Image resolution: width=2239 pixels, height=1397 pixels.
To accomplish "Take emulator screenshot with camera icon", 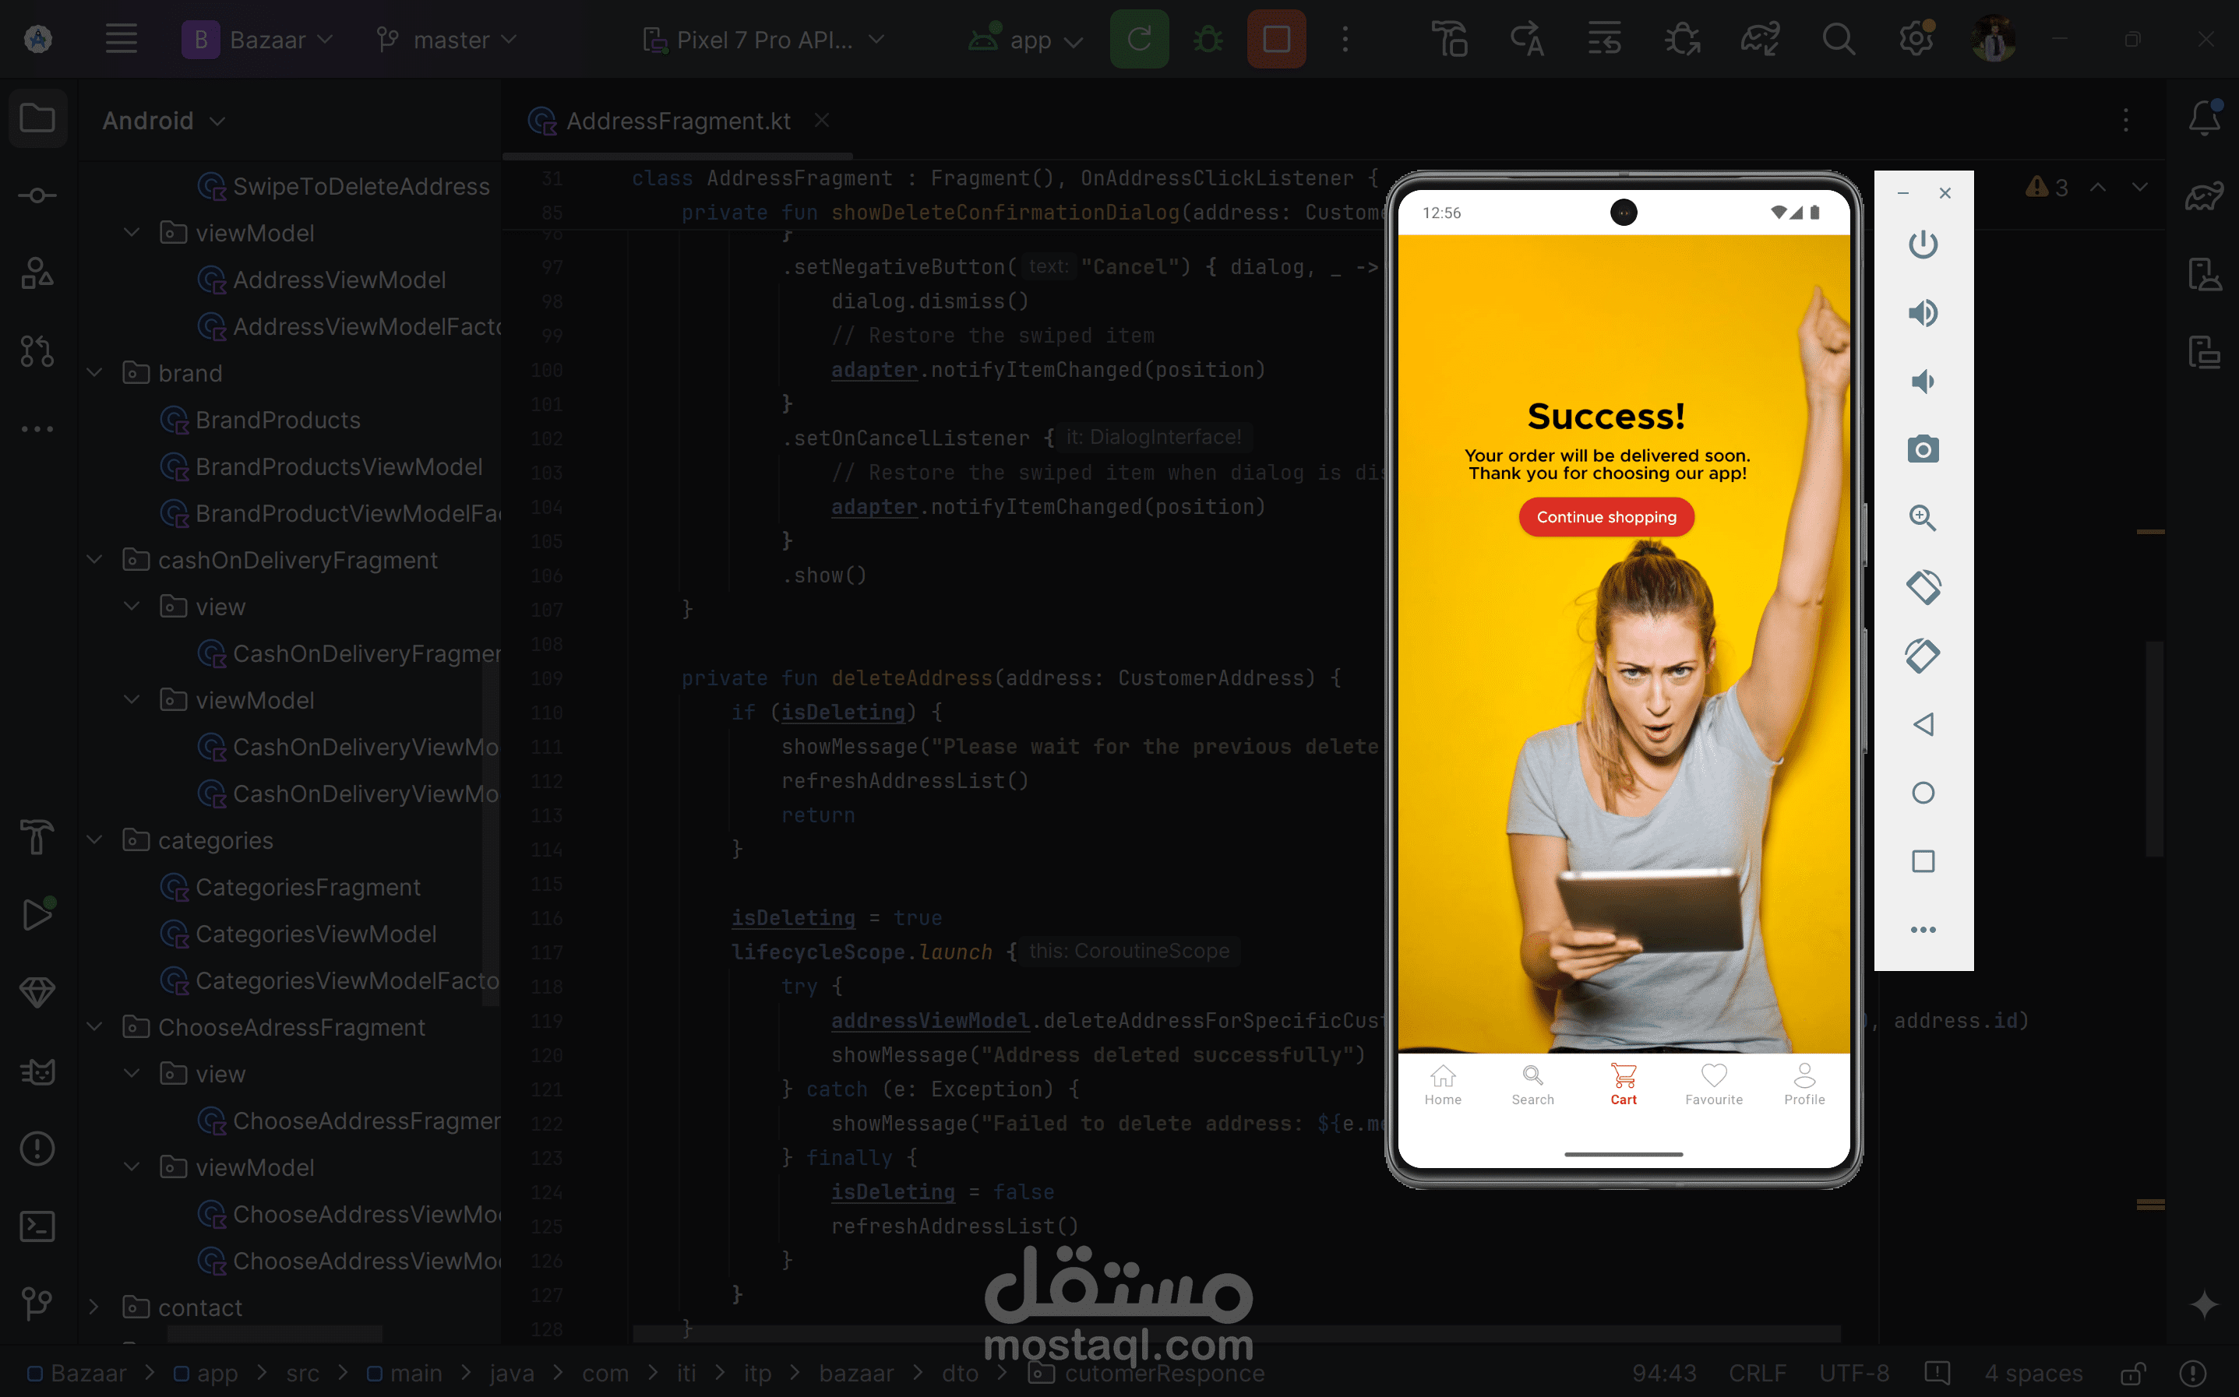I will point(1922,450).
